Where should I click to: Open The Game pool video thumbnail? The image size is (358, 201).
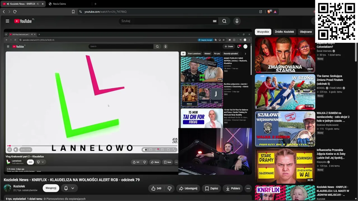tap(285, 92)
